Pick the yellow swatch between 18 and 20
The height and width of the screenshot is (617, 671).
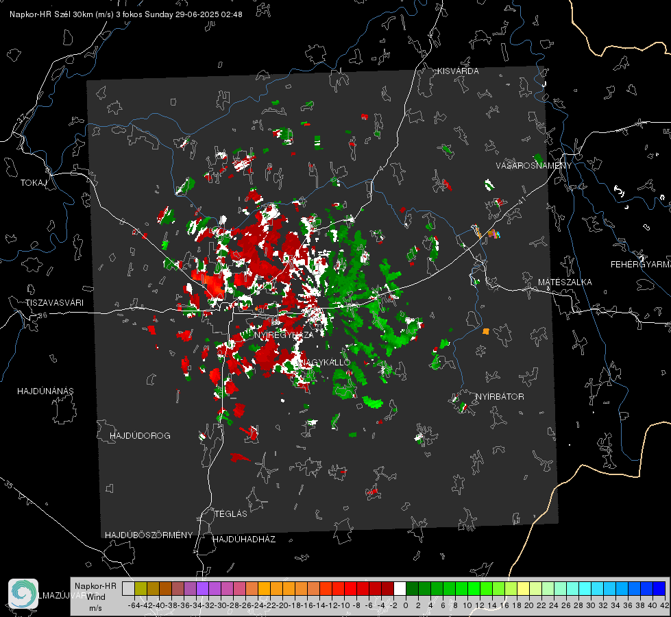(x=523, y=589)
